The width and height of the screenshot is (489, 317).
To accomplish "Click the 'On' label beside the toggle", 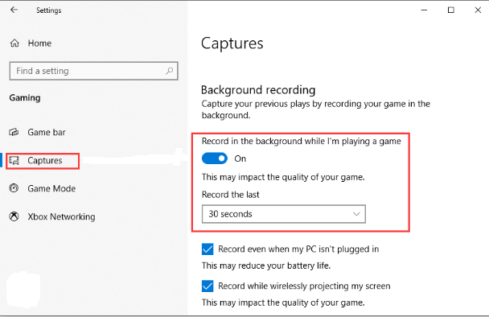I will (240, 158).
